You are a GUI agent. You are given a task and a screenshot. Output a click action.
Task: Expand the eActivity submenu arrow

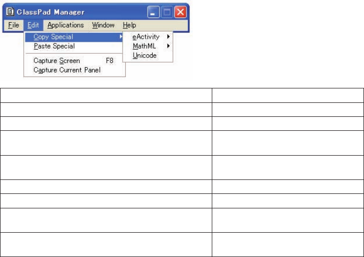point(168,37)
